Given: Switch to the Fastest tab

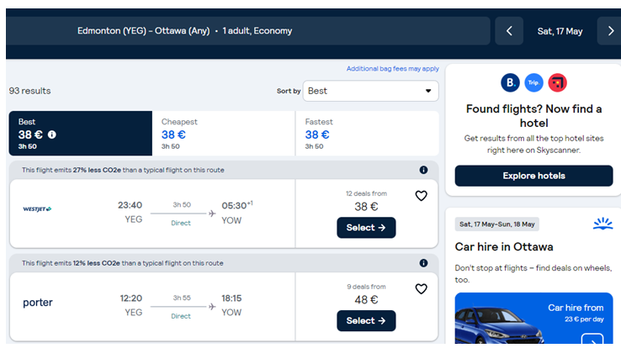Looking at the screenshot, I should click(367, 134).
